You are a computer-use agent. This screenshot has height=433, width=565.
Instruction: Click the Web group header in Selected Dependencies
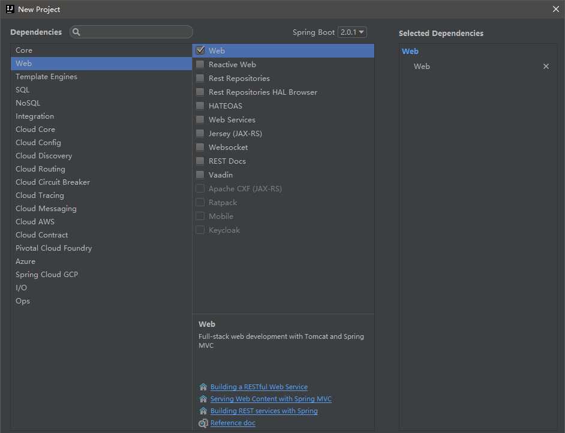click(x=410, y=51)
